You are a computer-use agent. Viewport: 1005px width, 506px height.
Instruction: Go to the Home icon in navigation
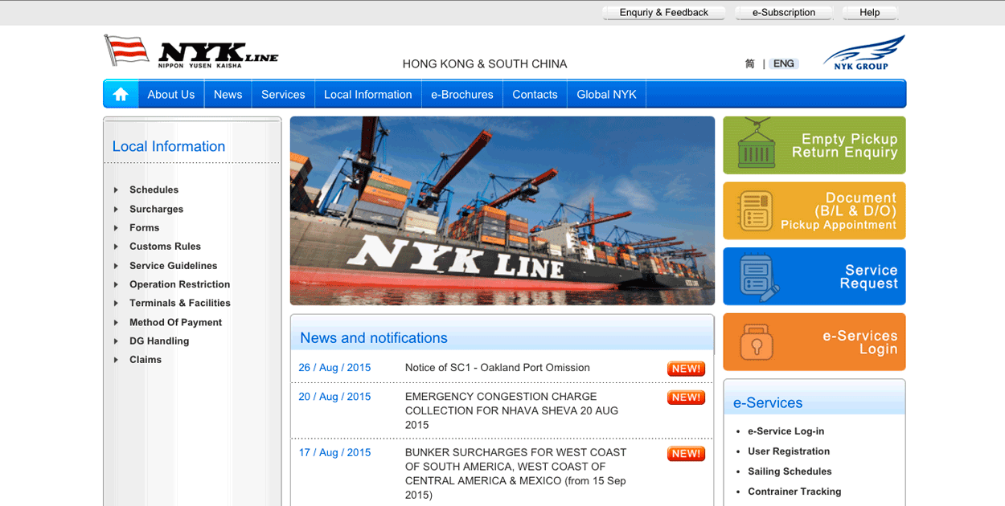[x=121, y=94]
